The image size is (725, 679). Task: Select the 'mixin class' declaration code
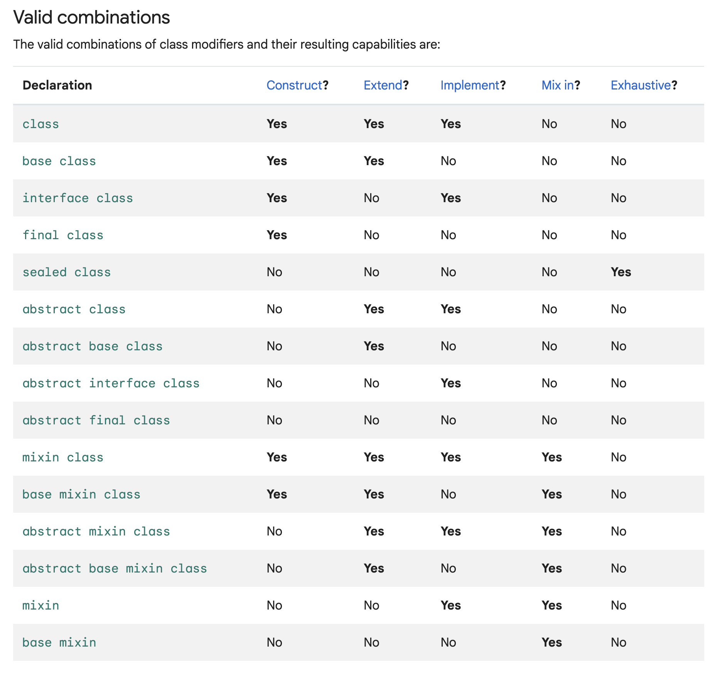coord(63,458)
